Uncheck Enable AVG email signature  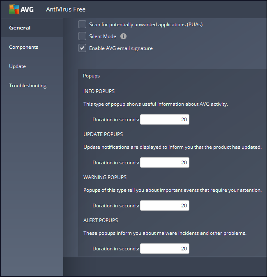click(x=82, y=48)
